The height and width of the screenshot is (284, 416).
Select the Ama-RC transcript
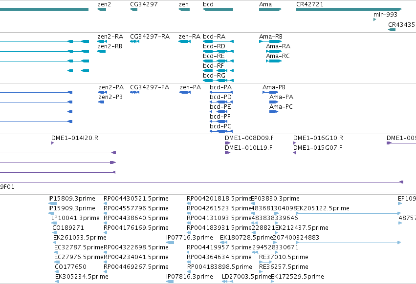click(274, 61)
